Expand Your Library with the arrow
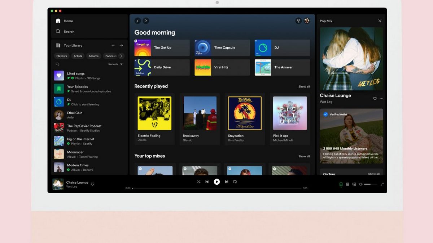This screenshot has width=433, height=243. [121, 45]
